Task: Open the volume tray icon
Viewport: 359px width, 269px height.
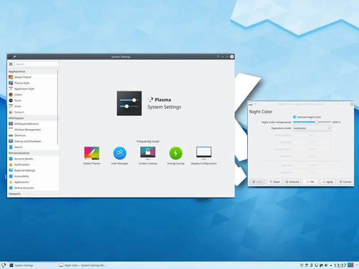Action: pos(326,265)
